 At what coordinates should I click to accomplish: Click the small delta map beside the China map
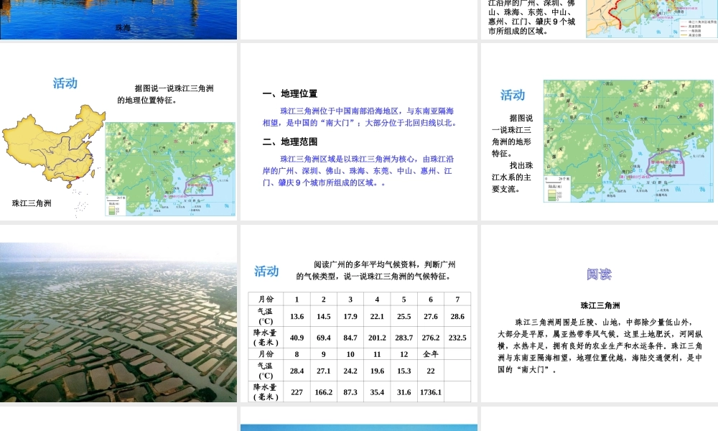coord(170,169)
